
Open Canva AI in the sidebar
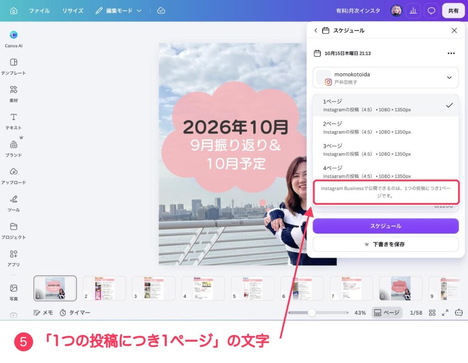pos(13,39)
